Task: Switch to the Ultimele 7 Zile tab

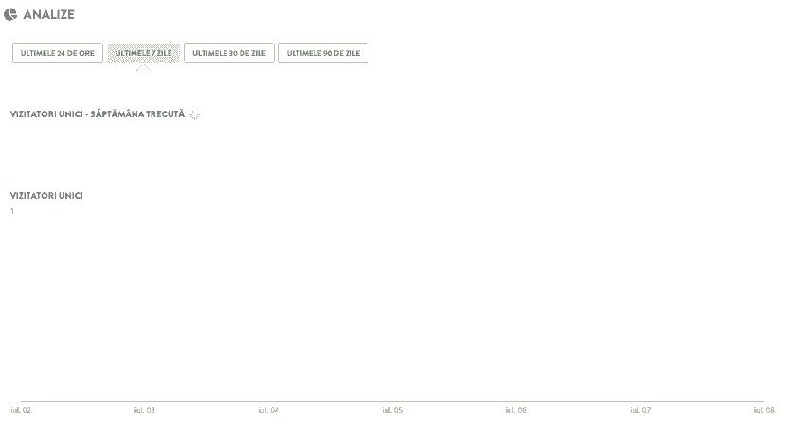Action: pyautogui.click(x=144, y=54)
